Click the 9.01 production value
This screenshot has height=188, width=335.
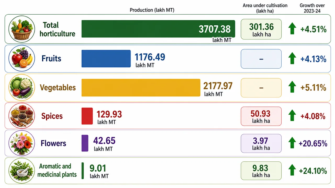[x=98, y=168]
